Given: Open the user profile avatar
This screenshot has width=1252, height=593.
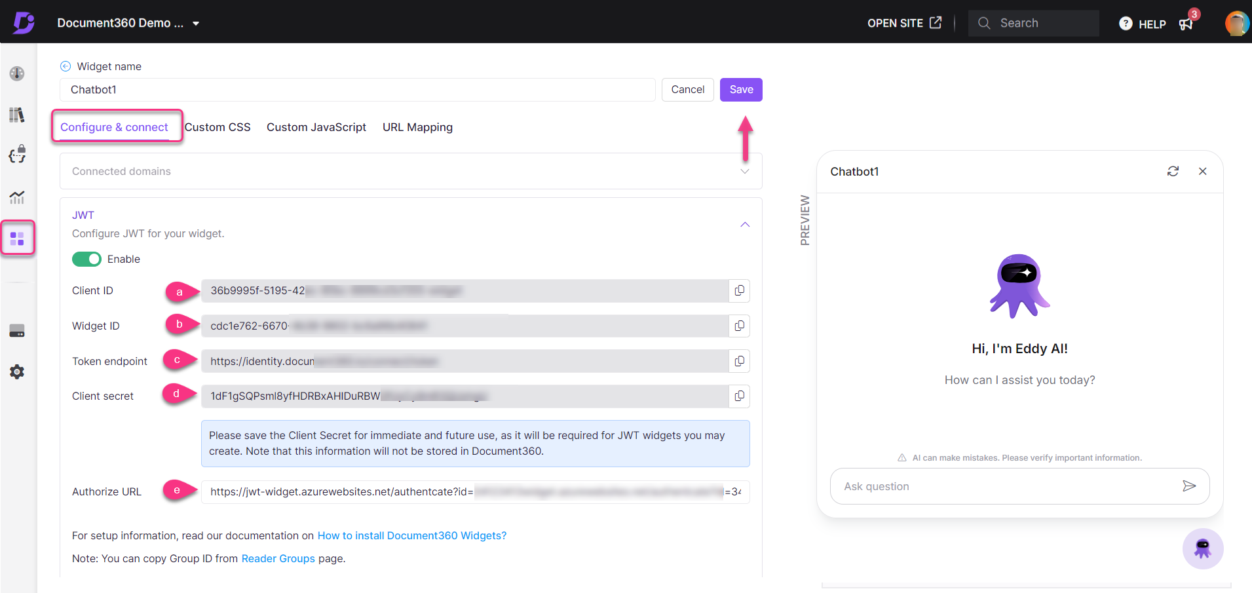Looking at the screenshot, I should [1237, 23].
